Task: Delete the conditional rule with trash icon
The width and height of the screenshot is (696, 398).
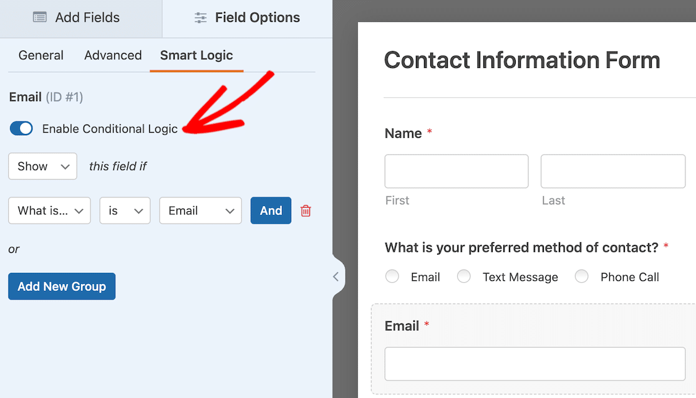Action: (x=306, y=211)
